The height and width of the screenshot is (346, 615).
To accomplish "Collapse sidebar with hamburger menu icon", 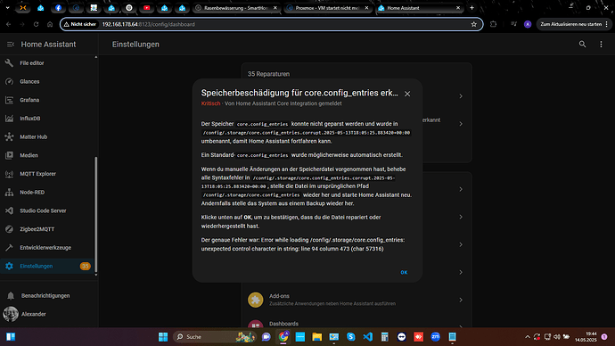I will (x=11, y=45).
